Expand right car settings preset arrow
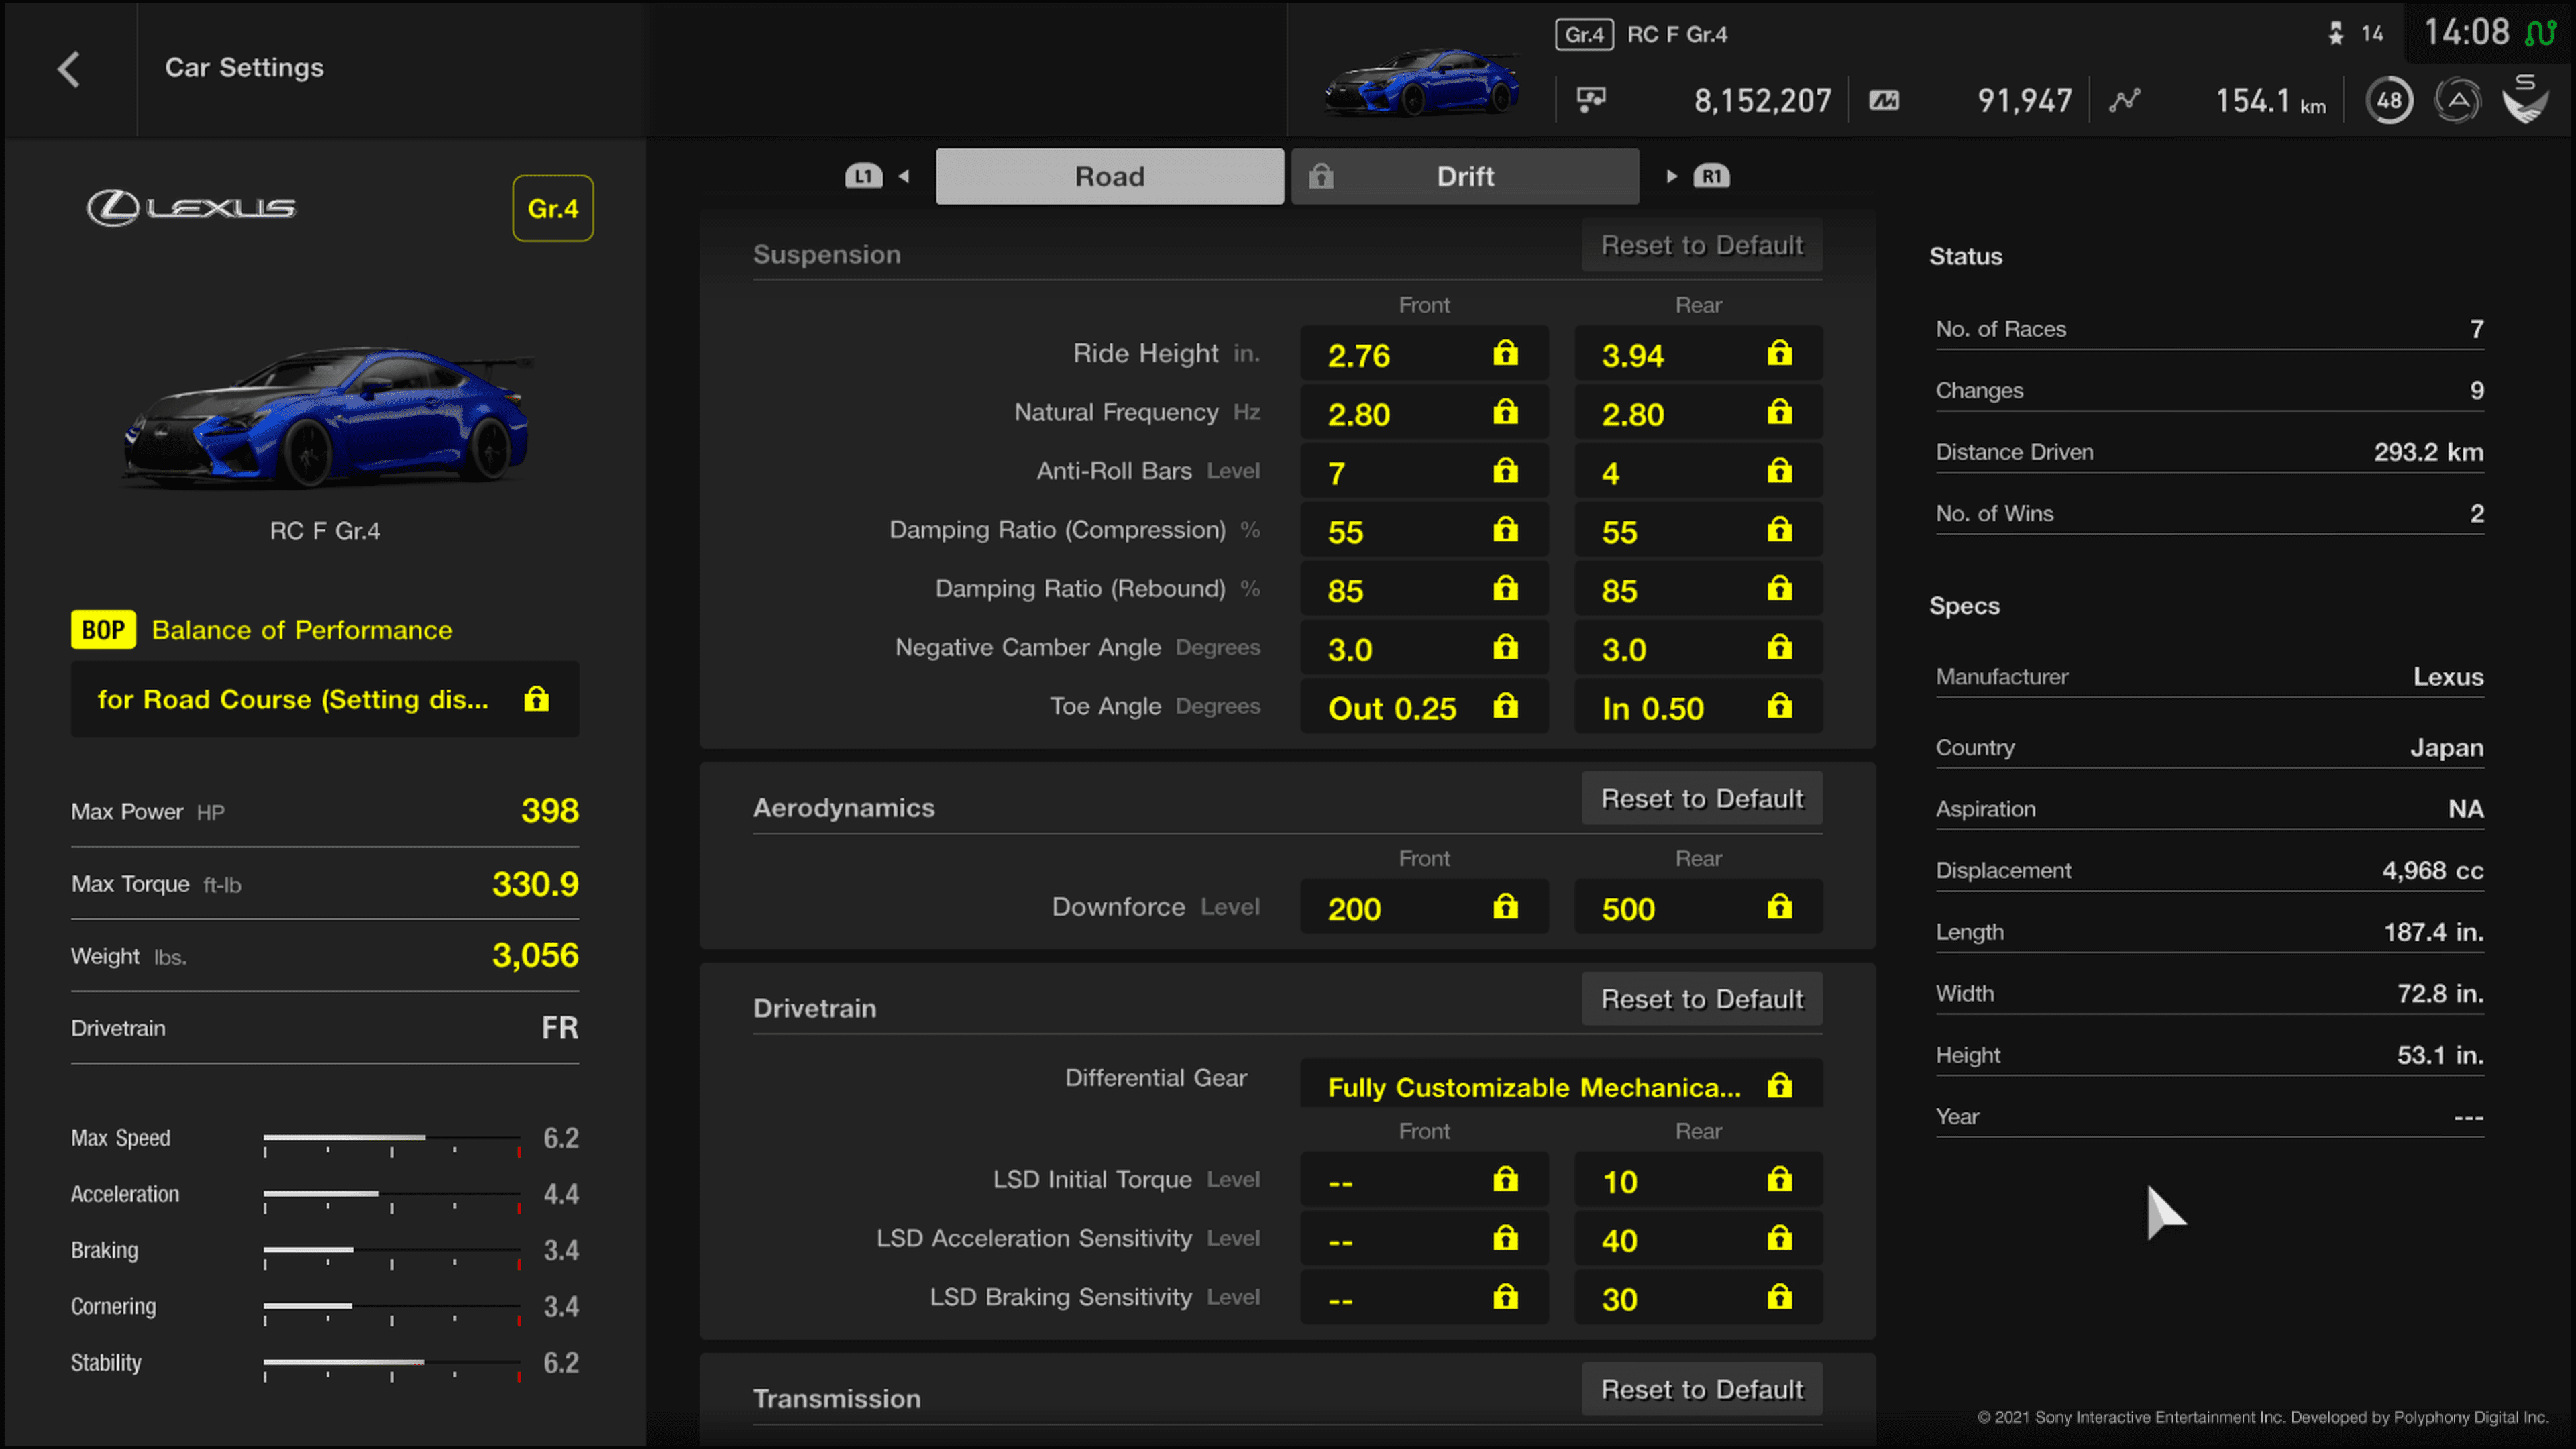Image resolution: width=2576 pixels, height=1449 pixels. [1670, 175]
